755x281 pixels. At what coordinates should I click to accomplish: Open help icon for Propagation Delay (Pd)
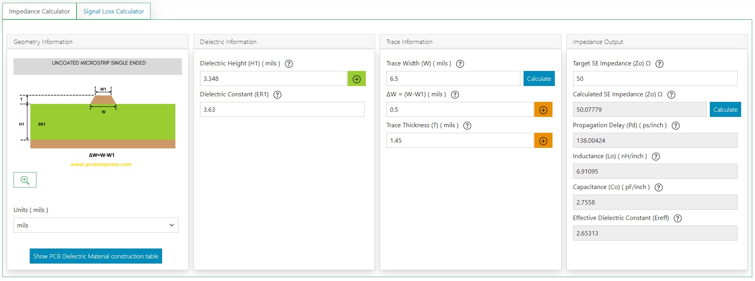pyautogui.click(x=676, y=126)
